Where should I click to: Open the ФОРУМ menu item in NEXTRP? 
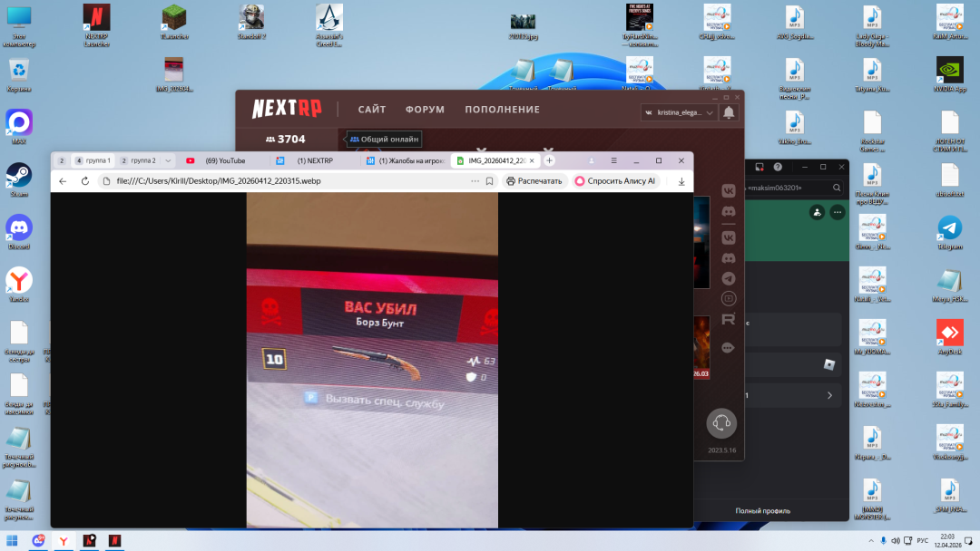(425, 110)
